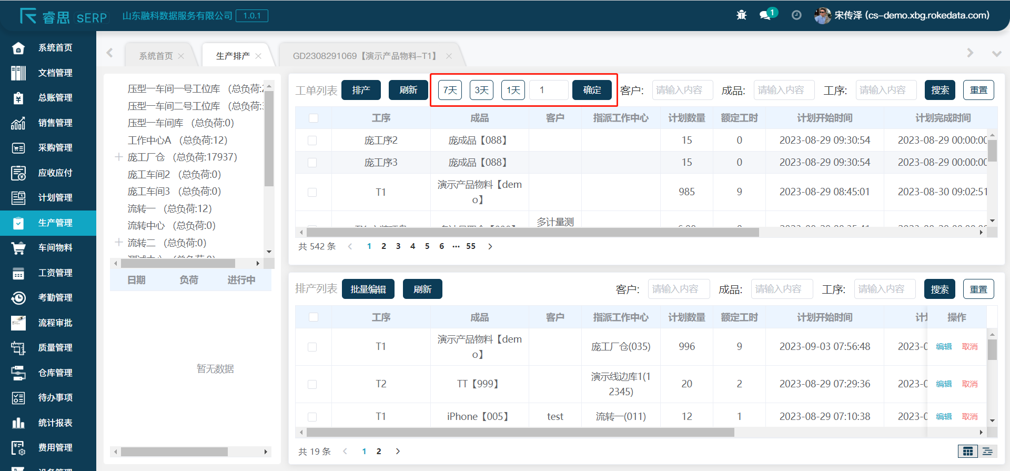
Task: Click the 考勤管理 attendance clock icon
Action: [x=18, y=298]
